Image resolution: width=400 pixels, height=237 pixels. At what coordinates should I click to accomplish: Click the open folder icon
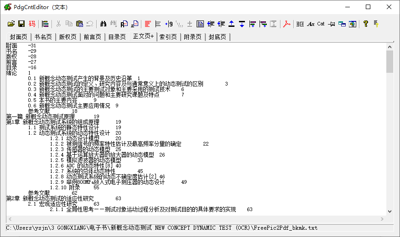tap(11, 24)
